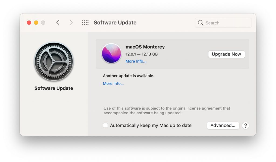Open help with the question mark button
Screen dimensions: 276x162
[x=245, y=126]
